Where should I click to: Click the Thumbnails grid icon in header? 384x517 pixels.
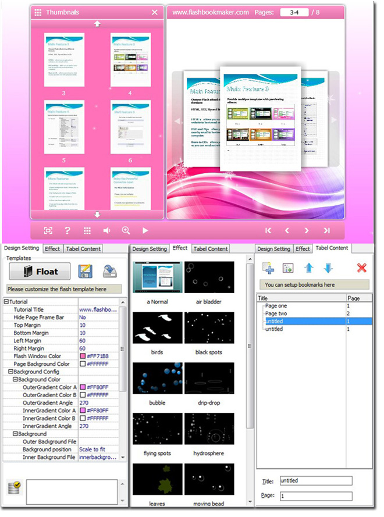point(38,12)
